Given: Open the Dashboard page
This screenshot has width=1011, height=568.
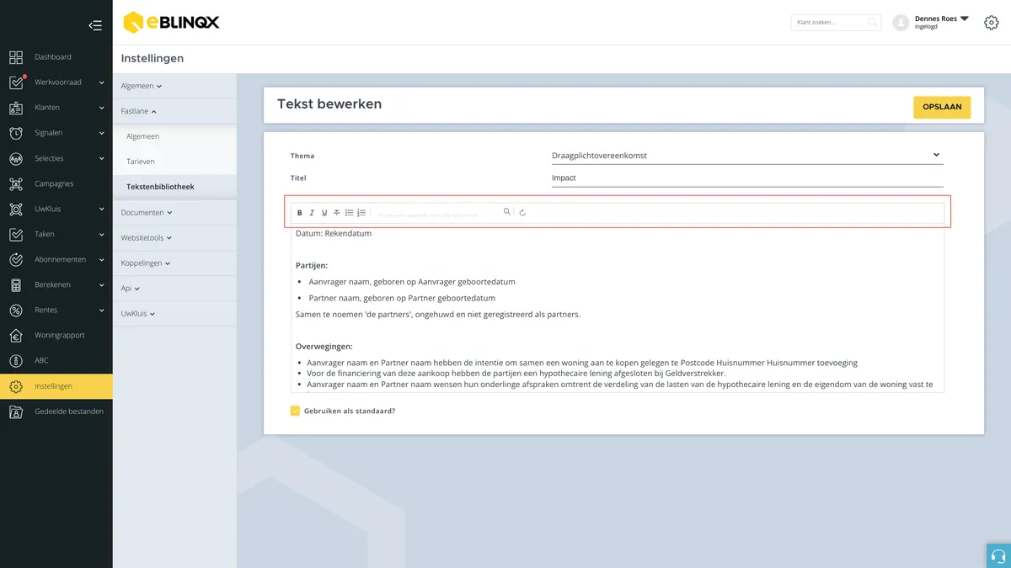Looking at the screenshot, I should coord(56,57).
